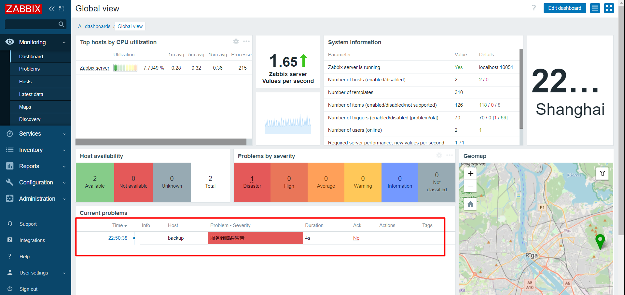The width and height of the screenshot is (625, 295).
Task: Zoom out on the Geomap
Action: pos(470,186)
